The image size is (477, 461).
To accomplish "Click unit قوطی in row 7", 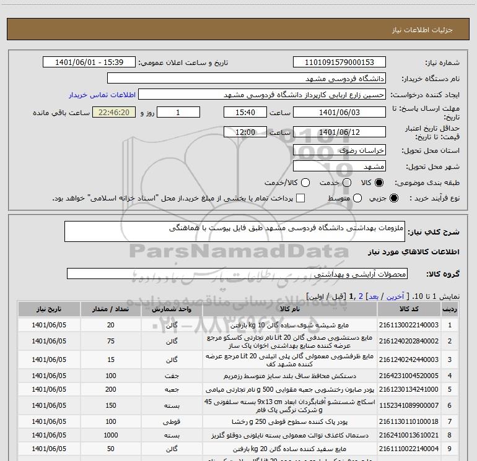I will pyautogui.click(x=172, y=422).
